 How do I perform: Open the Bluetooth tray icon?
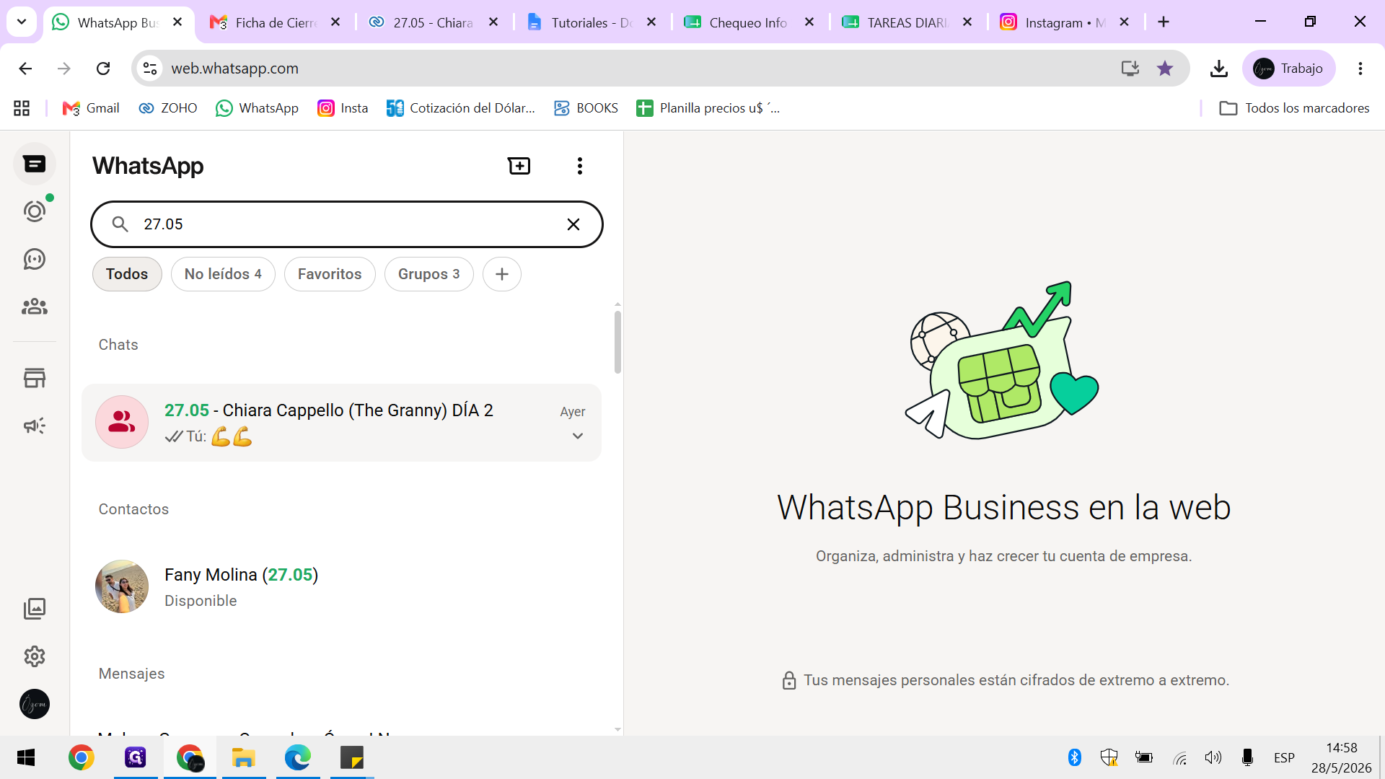click(1075, 757)
